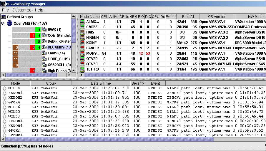Screen dimensions: 266x151
Task: Select the LANC01 node name
Action: point(93,48)
